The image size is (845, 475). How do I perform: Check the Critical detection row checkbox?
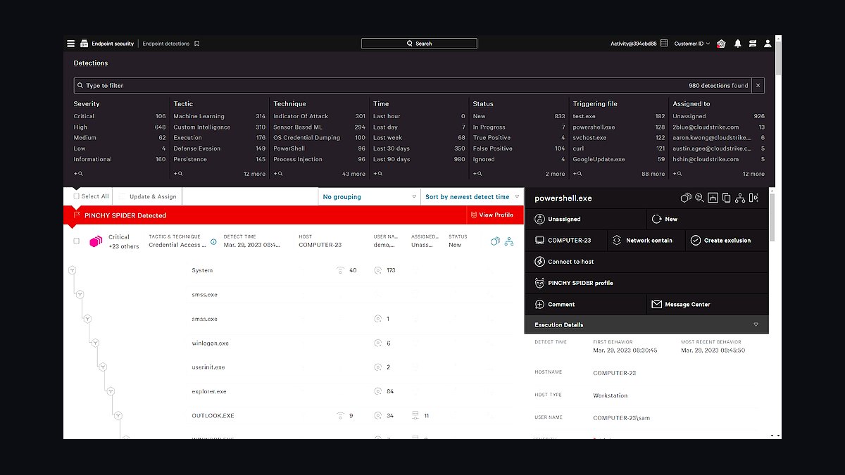pyautogui.click(x=77, y=241)
